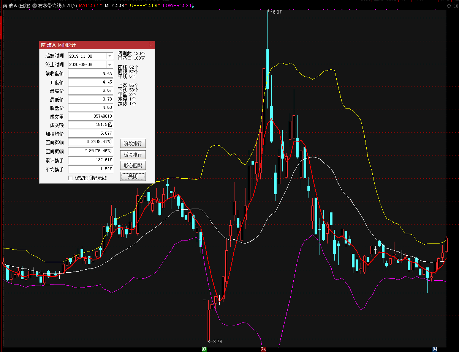The image size is (459, 352).
Task: Click the blue 财 marker on the timeline
Action: tap(435, 349)
